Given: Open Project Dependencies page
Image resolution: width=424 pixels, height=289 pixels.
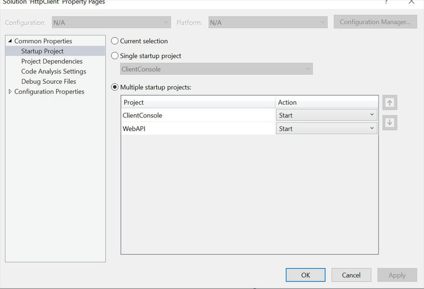Looking at the screenshot, I should 52,61.
